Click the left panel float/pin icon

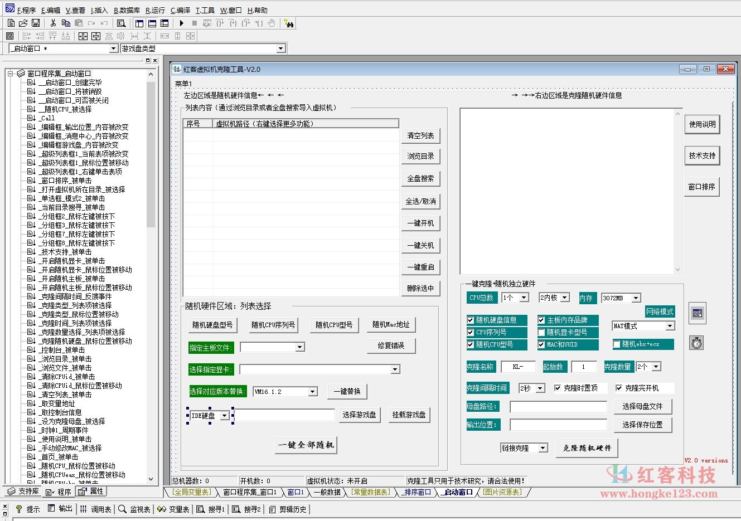[x=148, y=60]
